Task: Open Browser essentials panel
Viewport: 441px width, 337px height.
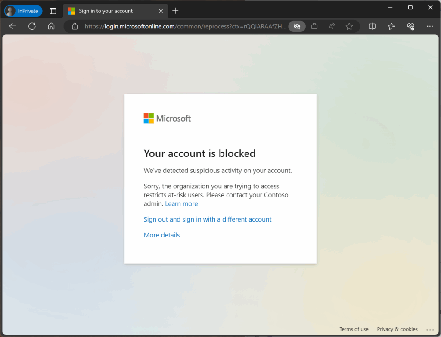Action: pos(410,26)
